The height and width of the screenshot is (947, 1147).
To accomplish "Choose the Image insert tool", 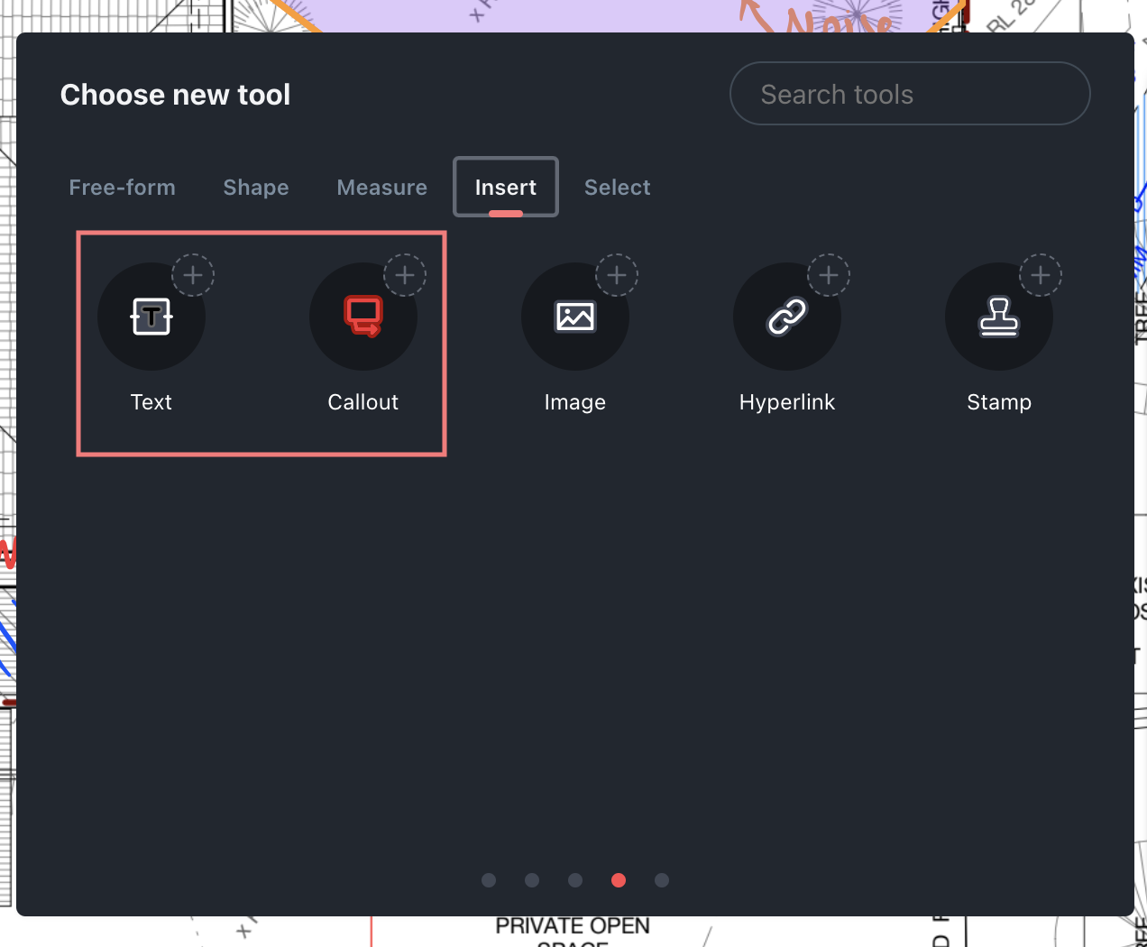I will point(574,316).
